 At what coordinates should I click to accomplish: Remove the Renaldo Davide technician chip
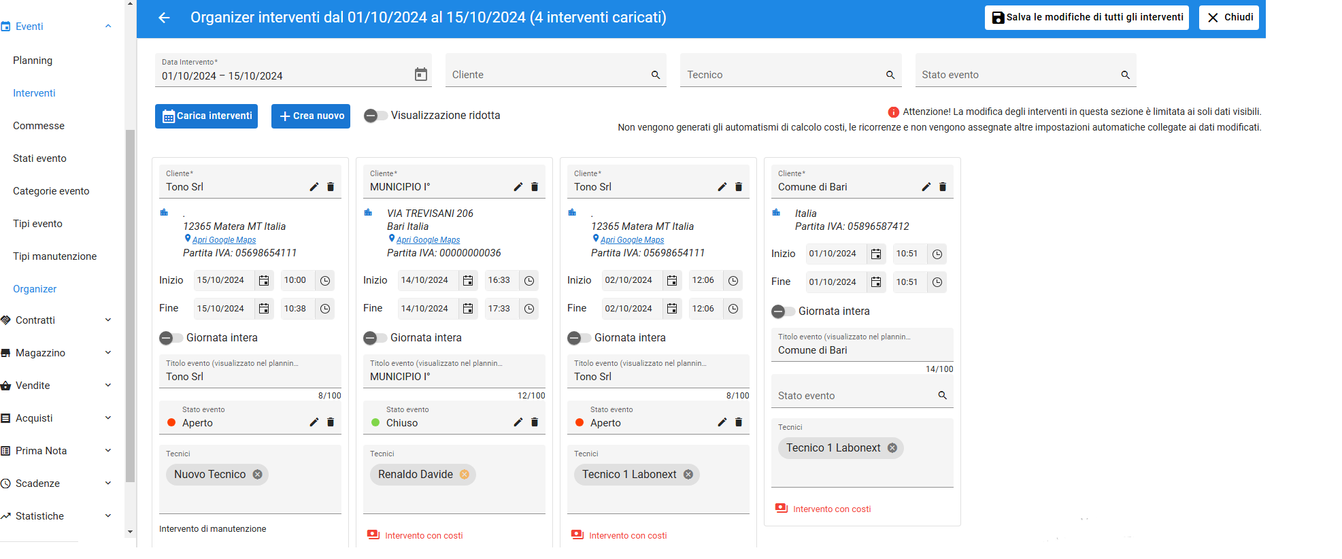465,475
